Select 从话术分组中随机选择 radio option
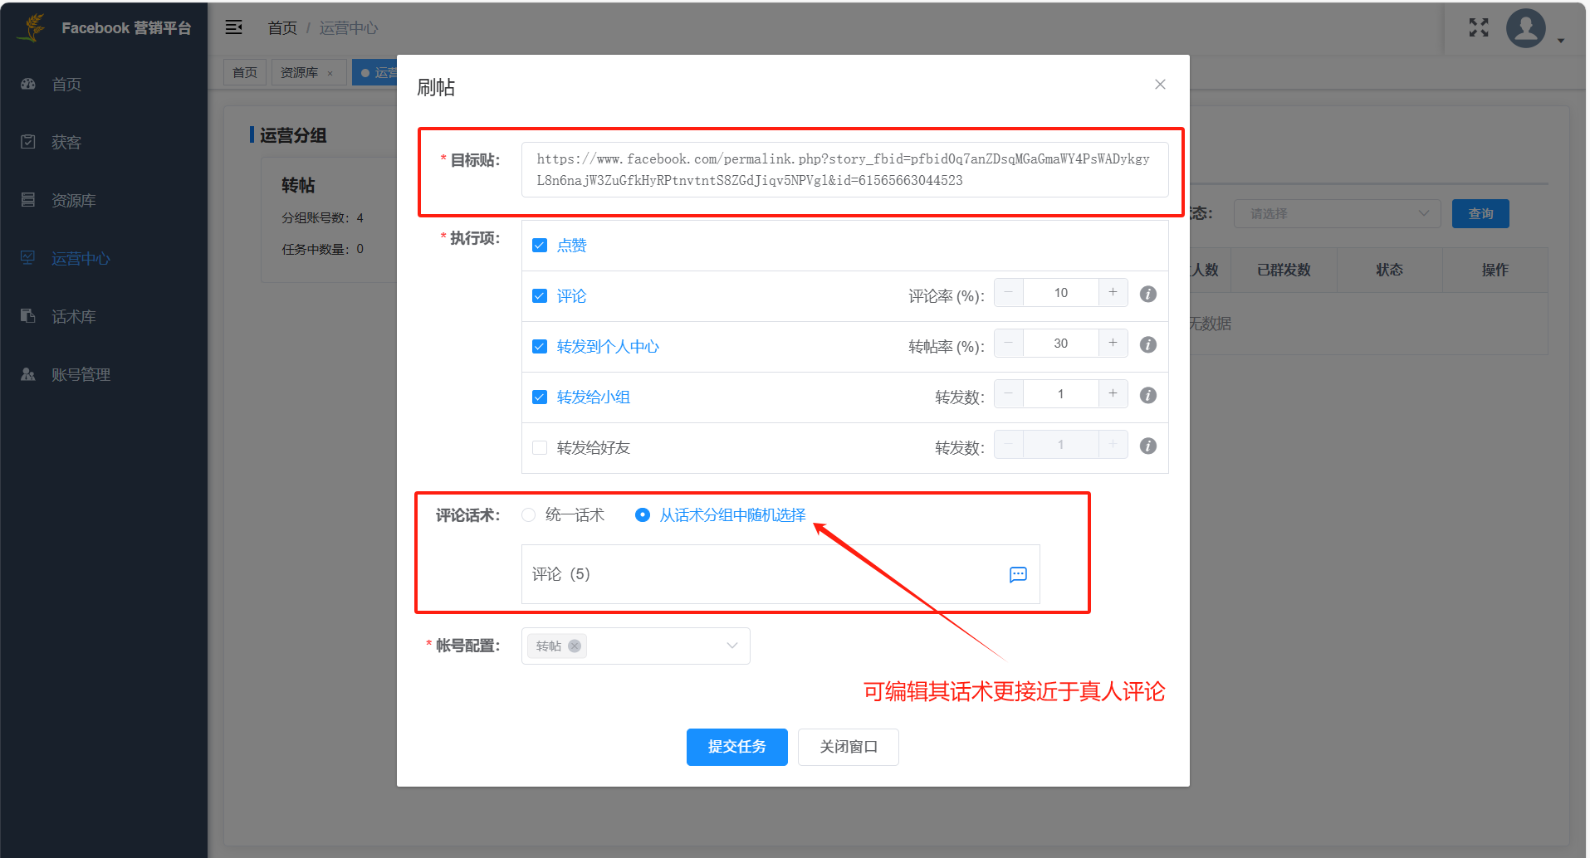This screenshot has width=1590, height=858. (x=643, y=514)
